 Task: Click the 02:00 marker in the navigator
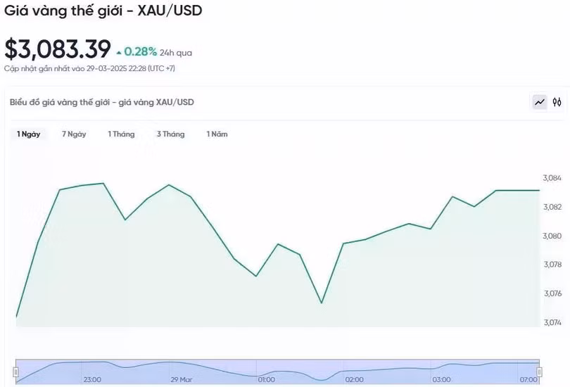tap(354, 379)
